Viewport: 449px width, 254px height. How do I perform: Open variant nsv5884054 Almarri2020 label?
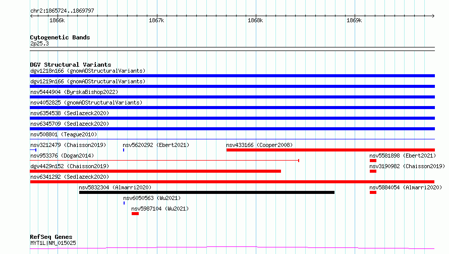(406, 187)
